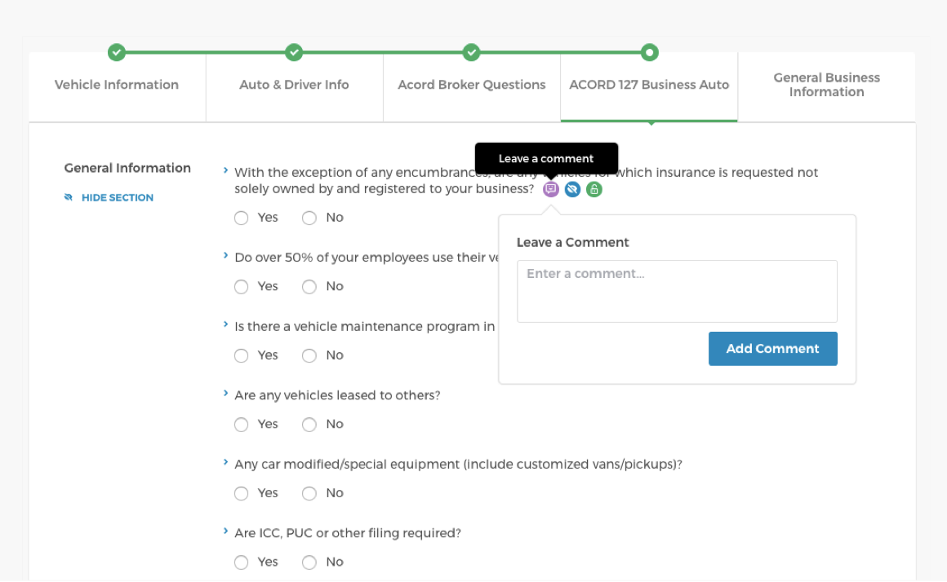947x582 pixels.
Task: Collapse the chevron beside 'Are ICC, PUC or other filing required?'
Action: (226, 532)
